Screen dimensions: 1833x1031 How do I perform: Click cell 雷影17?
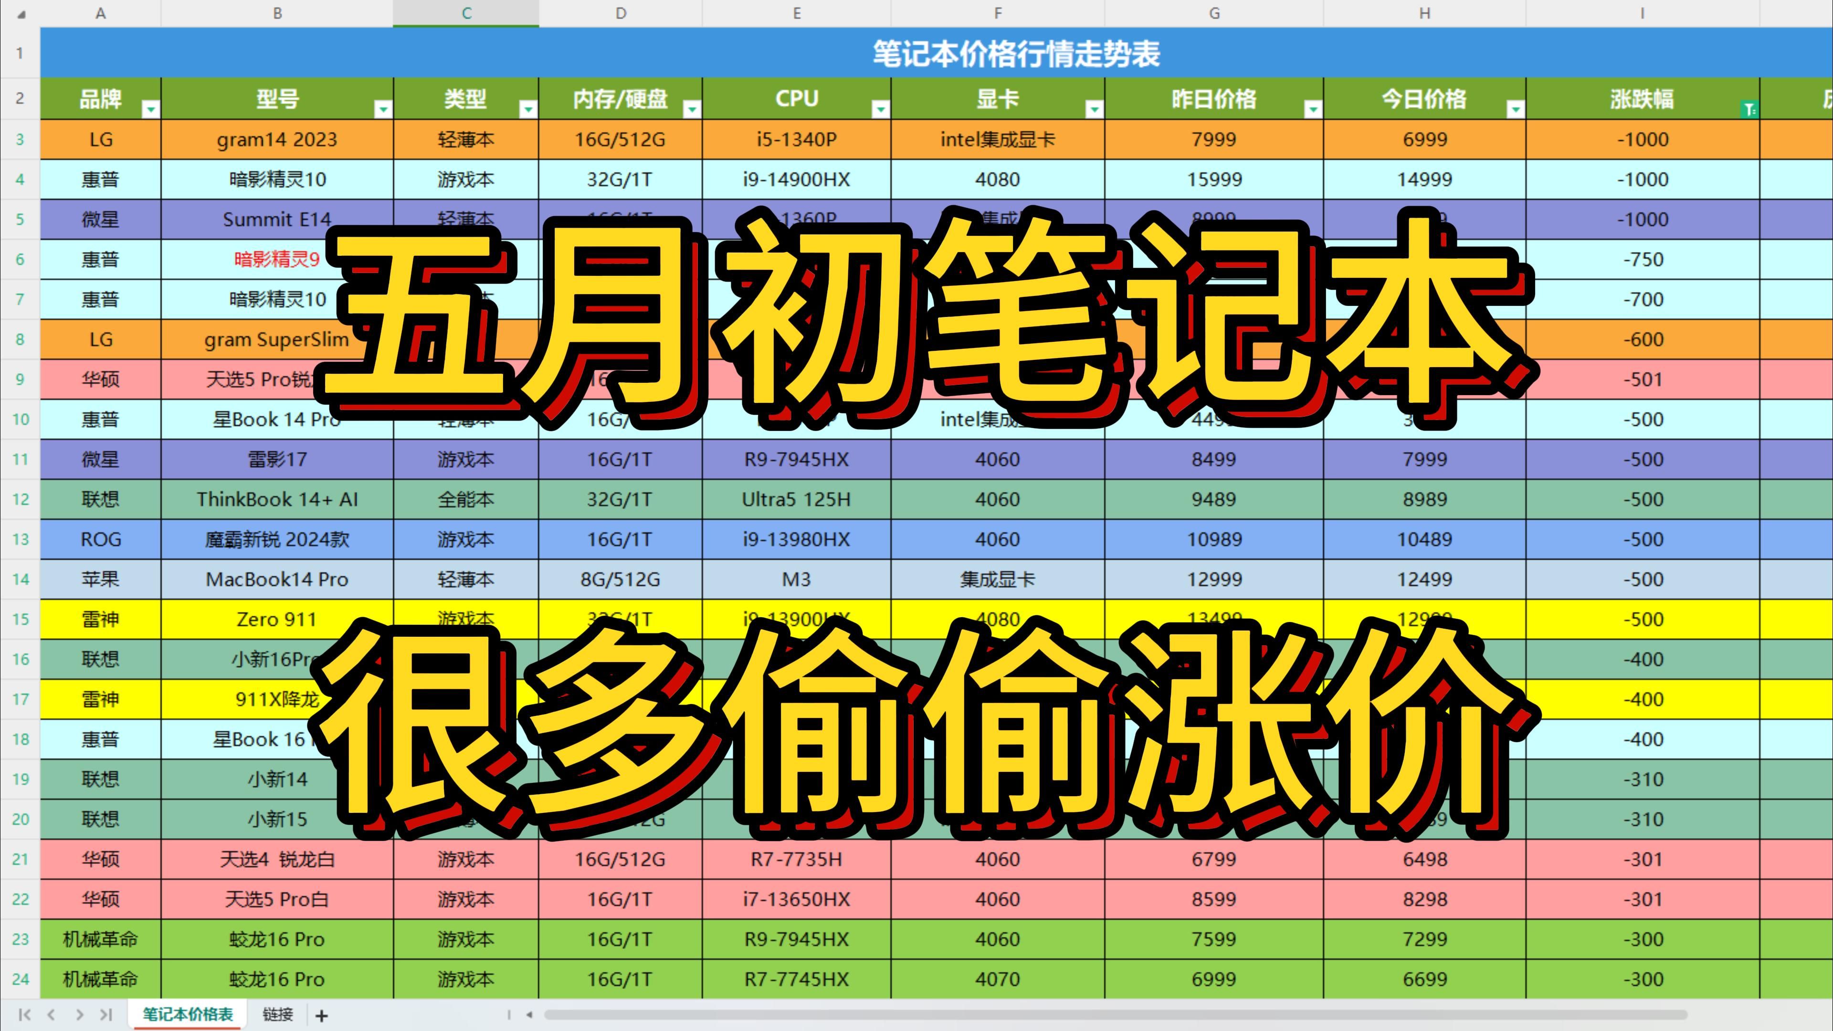click(x=277, y=460)
